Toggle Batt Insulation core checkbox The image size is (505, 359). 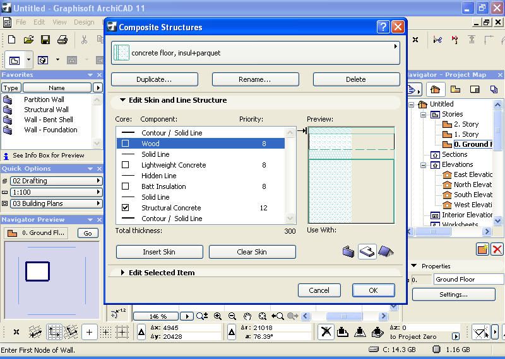[x=125, y=186]
